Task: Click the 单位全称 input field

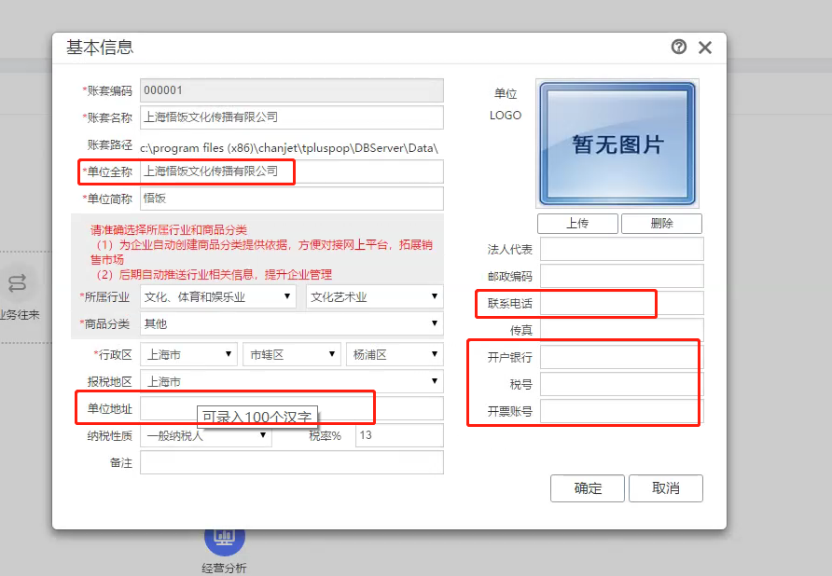Action: (291, 171)
